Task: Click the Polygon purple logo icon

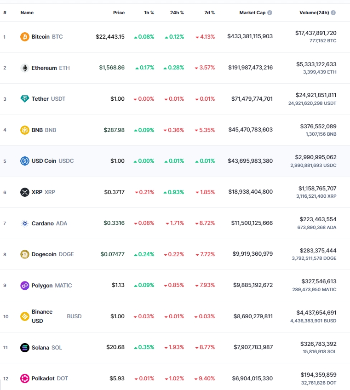Action: click(25, 286)
